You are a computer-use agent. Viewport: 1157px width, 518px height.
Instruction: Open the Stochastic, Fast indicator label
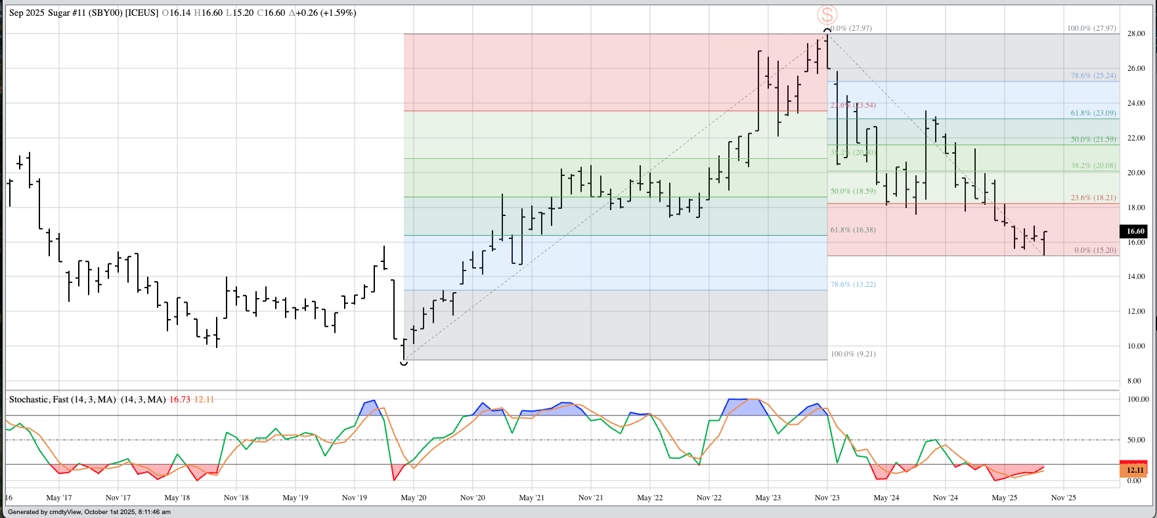[x=62, y=399]
